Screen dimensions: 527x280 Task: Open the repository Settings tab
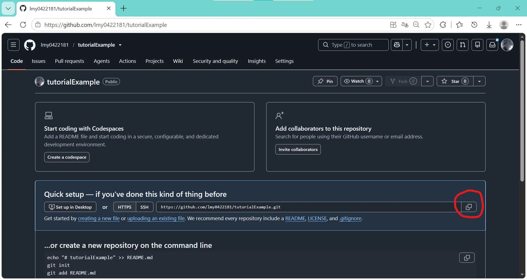[x=284, y=61]
